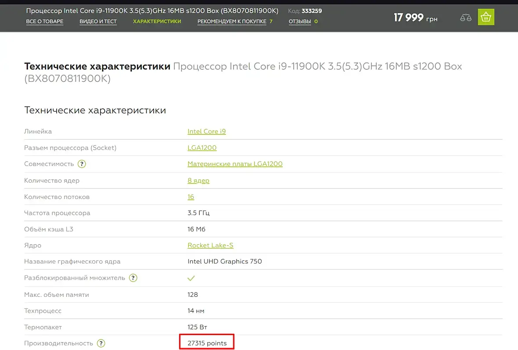Click the 125 Вт TDP value
Viewport: 518px width, 350px height.
tap(197, 327)
